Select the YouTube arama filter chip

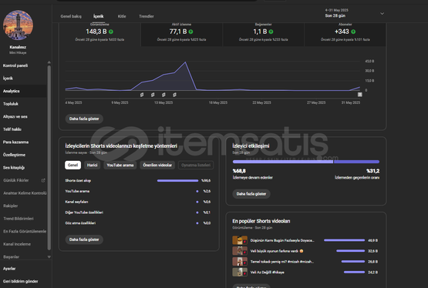[x=120, y=165]
